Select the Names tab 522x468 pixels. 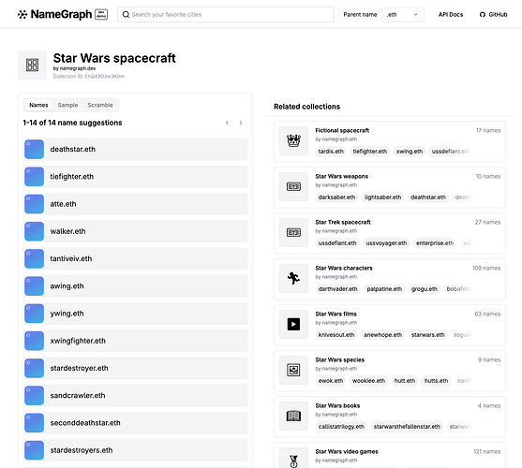[38, 105]
